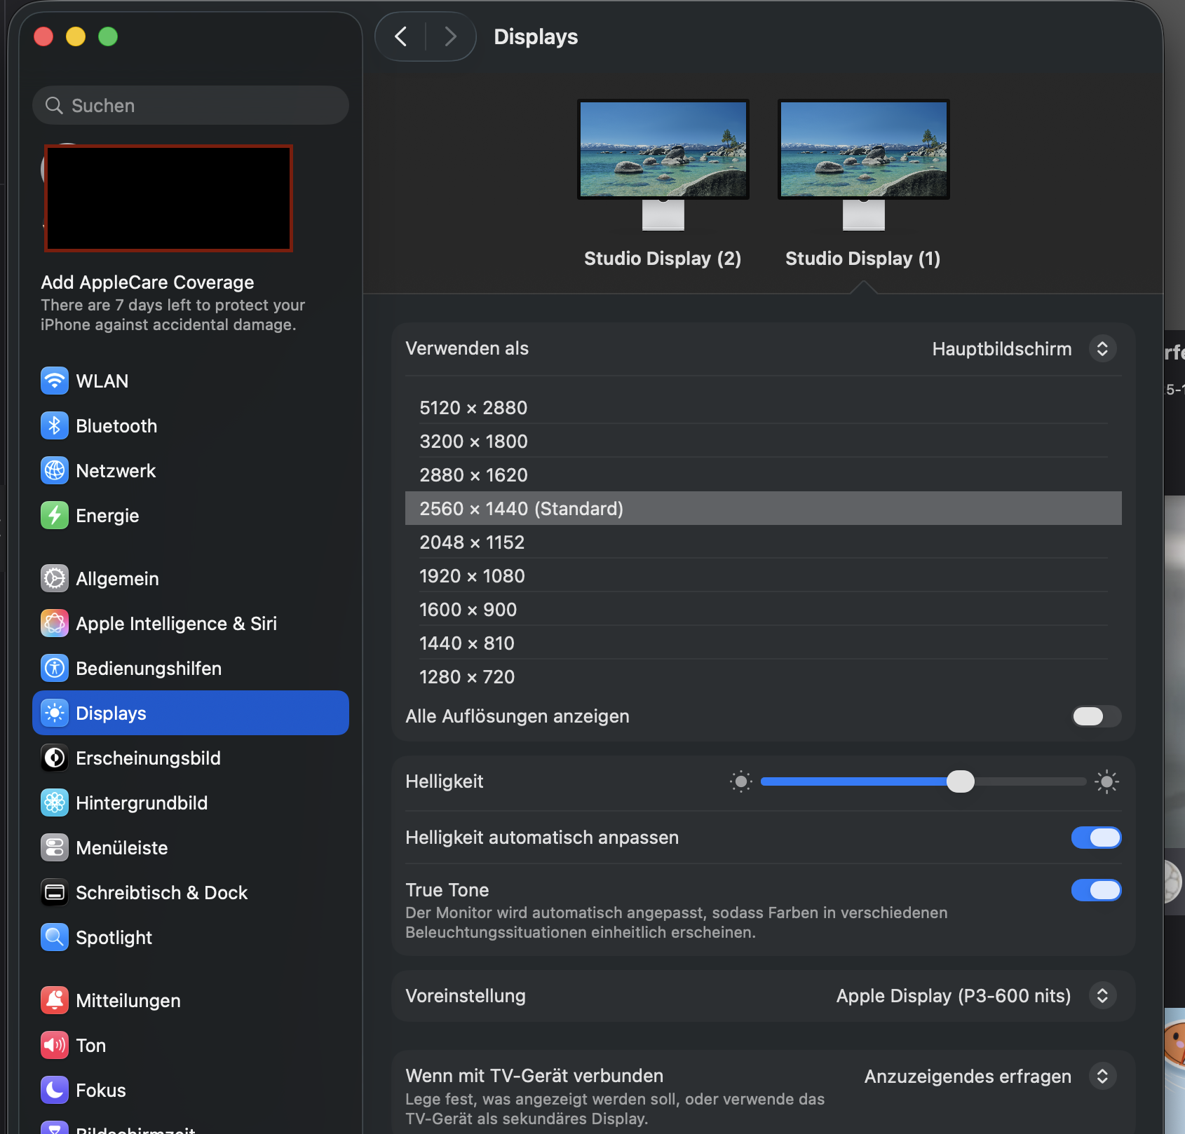
Task: Click the low brightness sun icon
Action: (x=740, y=781)
